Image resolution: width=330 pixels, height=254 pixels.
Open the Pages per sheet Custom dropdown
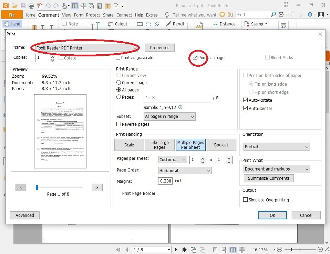(172, 160)
